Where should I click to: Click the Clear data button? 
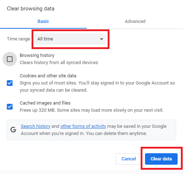161,159
